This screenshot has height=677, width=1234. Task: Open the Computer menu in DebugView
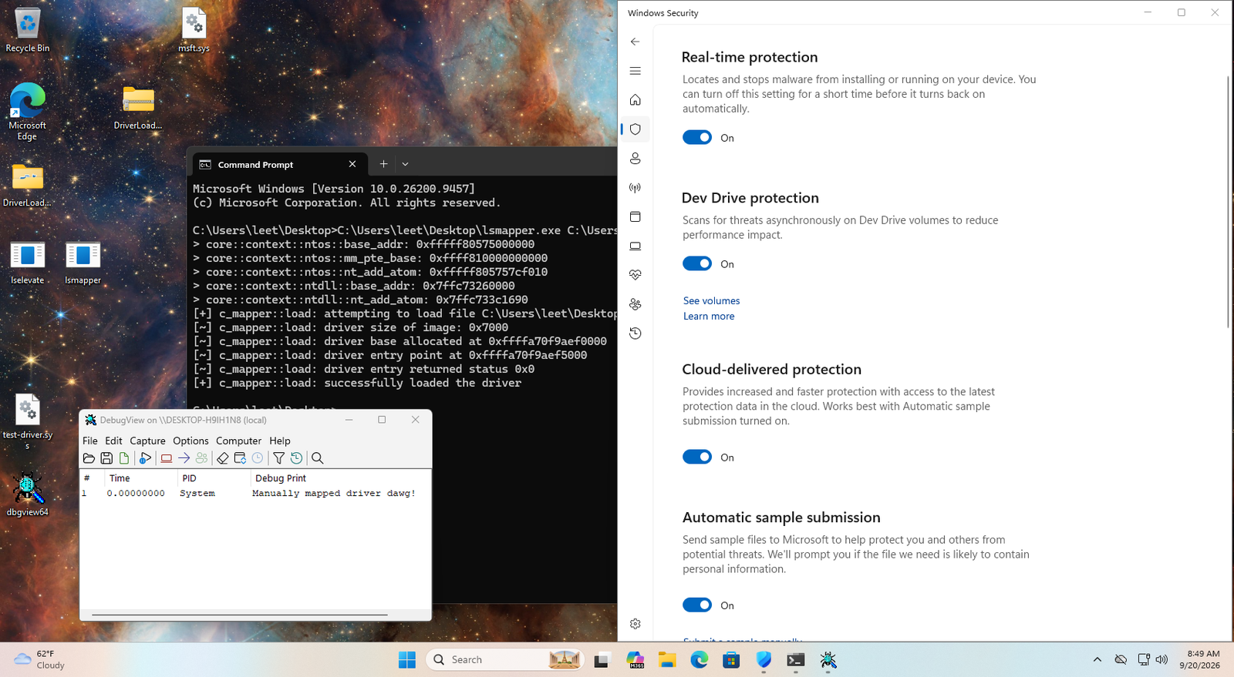(x=238, y=441)
